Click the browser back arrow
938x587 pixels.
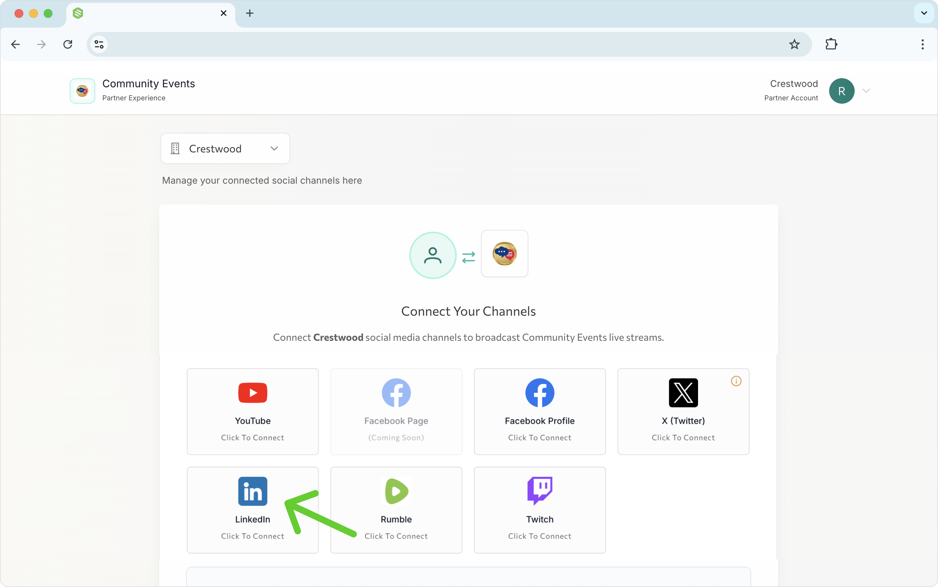click(16, 44)
